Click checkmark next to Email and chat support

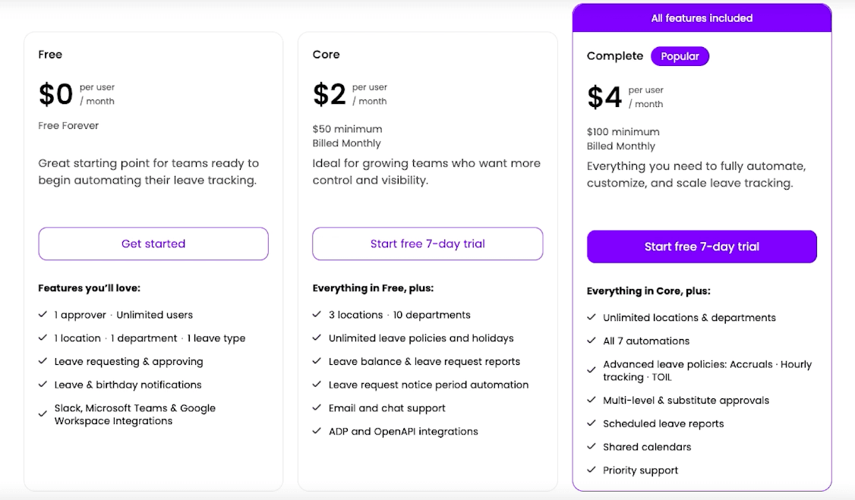click(x=317, y=408)
